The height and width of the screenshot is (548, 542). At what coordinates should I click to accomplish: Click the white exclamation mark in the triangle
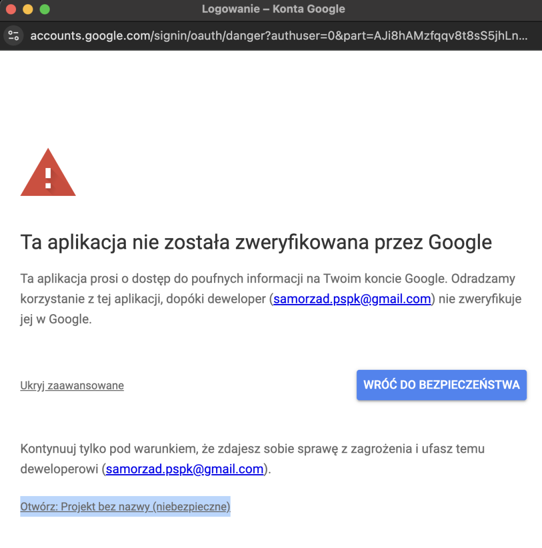tap(48, 178)
